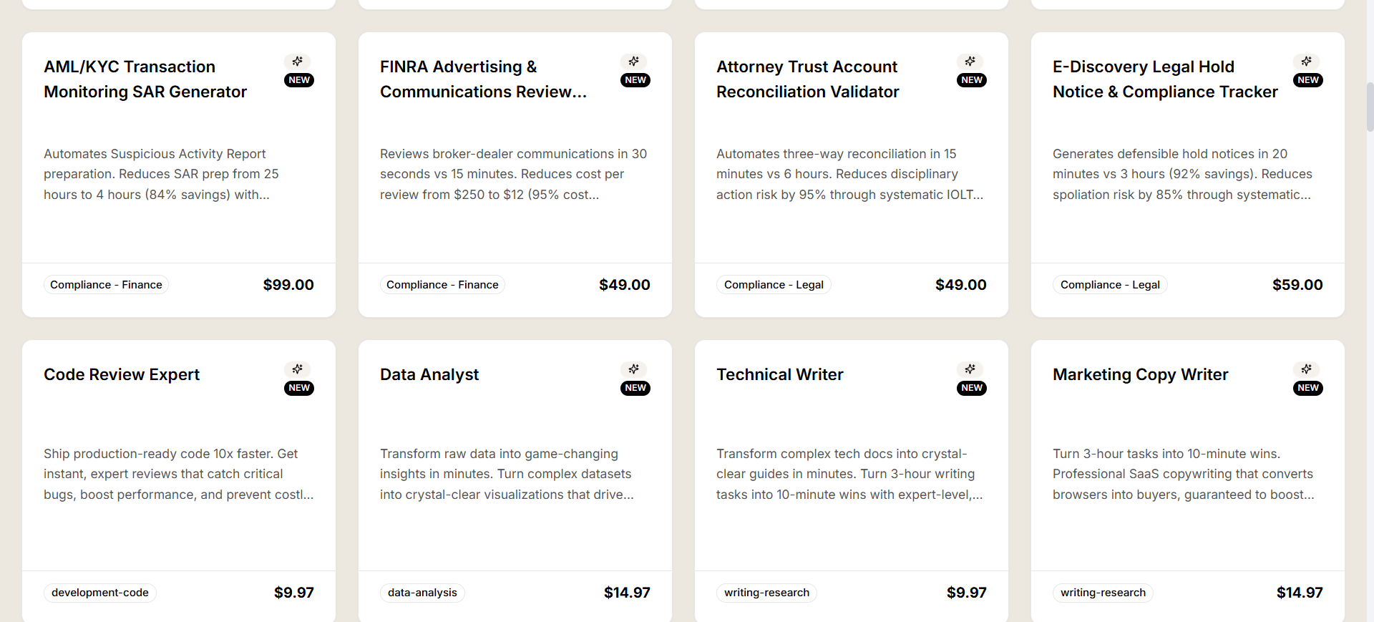Viewport: 1374px width, 622px height.
Task: Click the $59.00 price on E-Discovery card
Action: [1297, 285]
